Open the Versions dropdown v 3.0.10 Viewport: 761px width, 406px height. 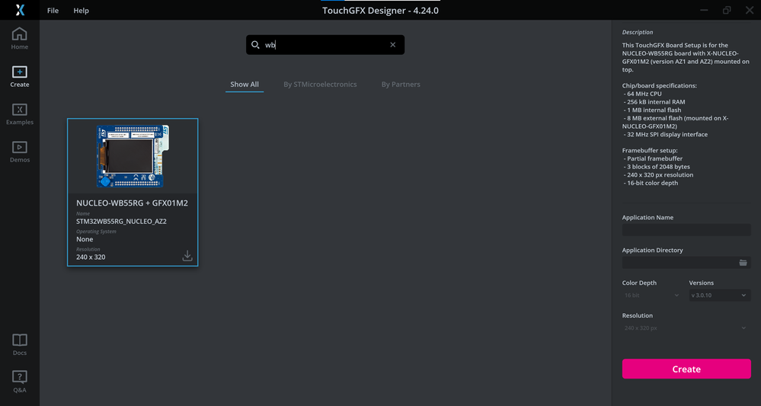pyautogui.click(x=720, y=295)
